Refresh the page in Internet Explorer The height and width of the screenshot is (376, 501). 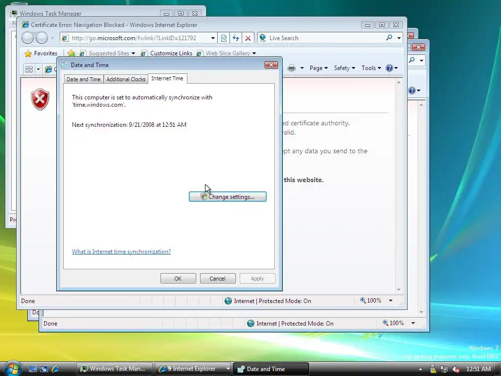(236, 38)
